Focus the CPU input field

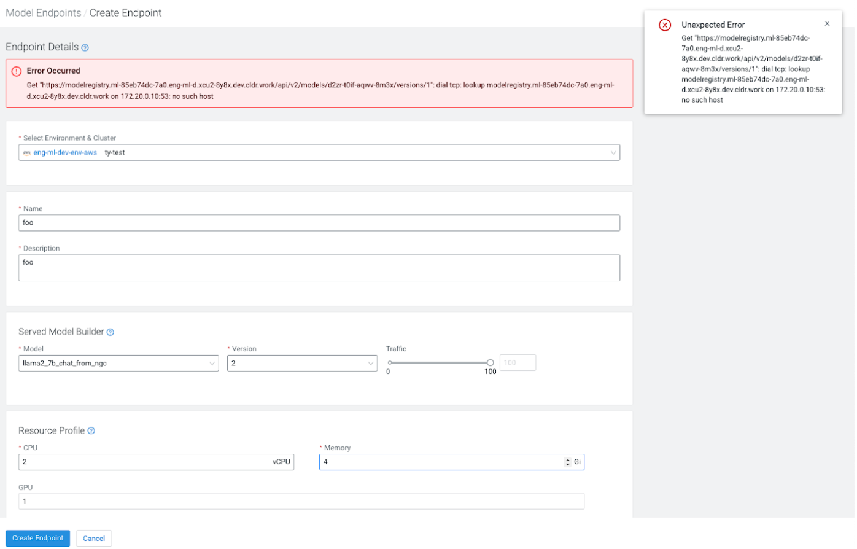click(x=144, y=462)
